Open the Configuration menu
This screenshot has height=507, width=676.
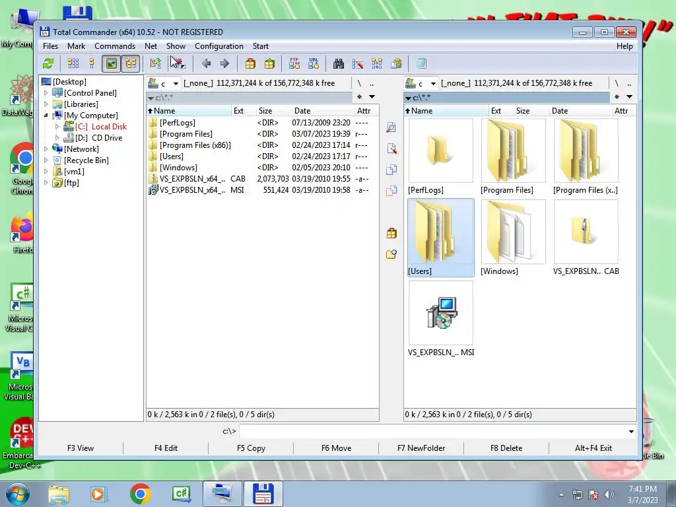(x=219, y=46)
